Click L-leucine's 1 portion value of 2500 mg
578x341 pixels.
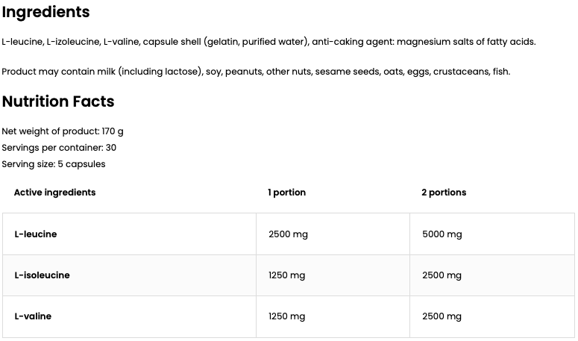click(x=288, y=234)
